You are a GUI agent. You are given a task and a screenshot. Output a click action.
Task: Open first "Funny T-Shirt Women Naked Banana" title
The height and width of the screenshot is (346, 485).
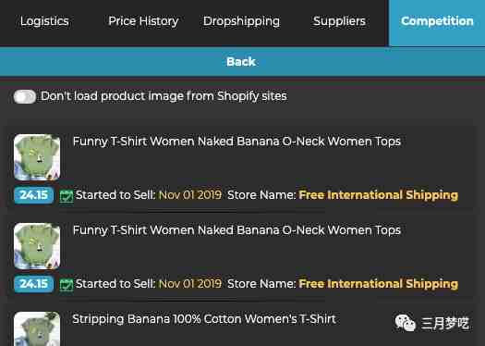coord(236,142)
